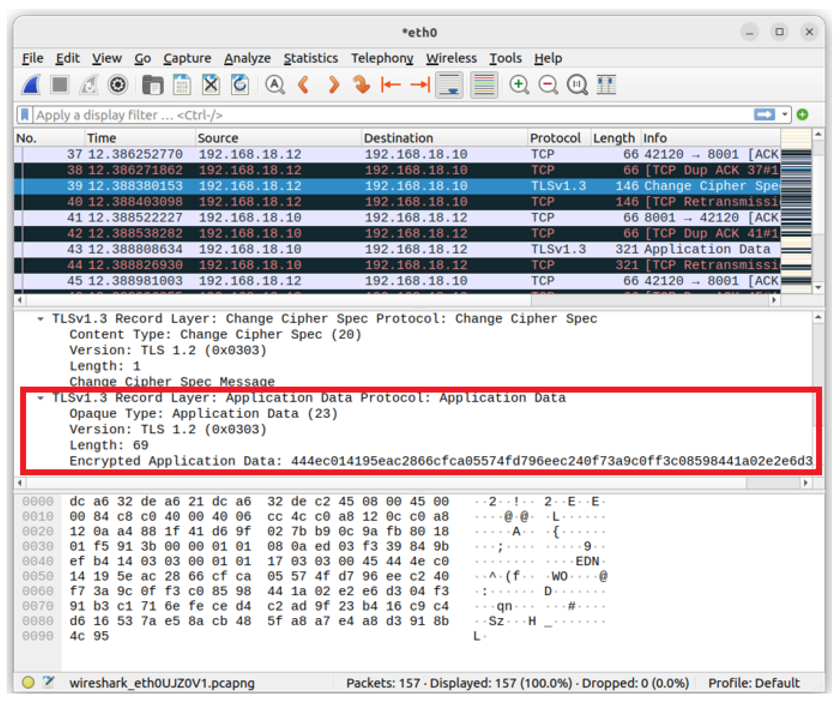Image resolution: width=840 pixels, height=706 pixels.
Task: Toggle auto-scroll during live capture
Action: [449, 85]
